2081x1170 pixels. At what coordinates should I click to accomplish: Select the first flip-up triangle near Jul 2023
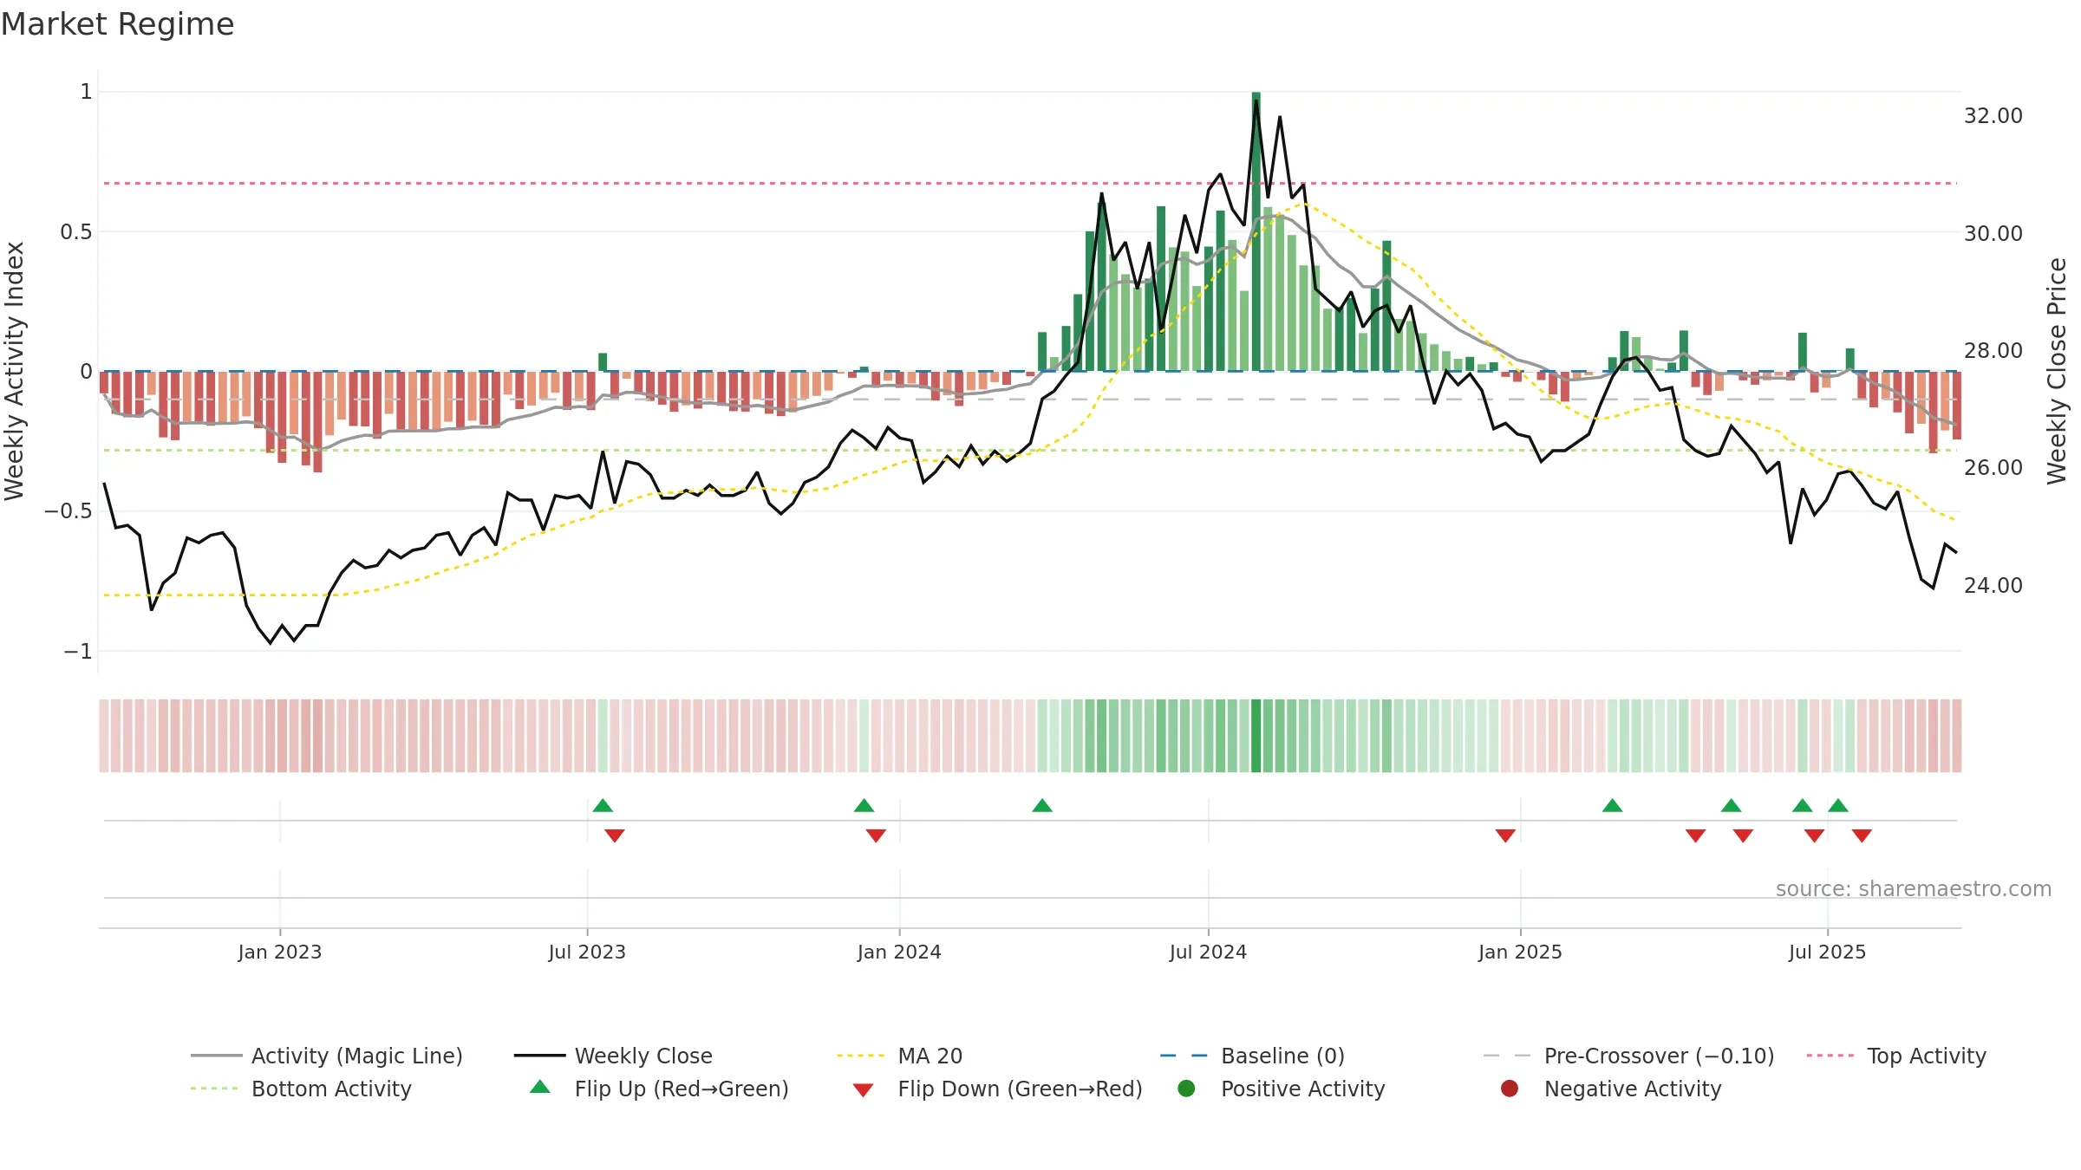click(603, 806)
